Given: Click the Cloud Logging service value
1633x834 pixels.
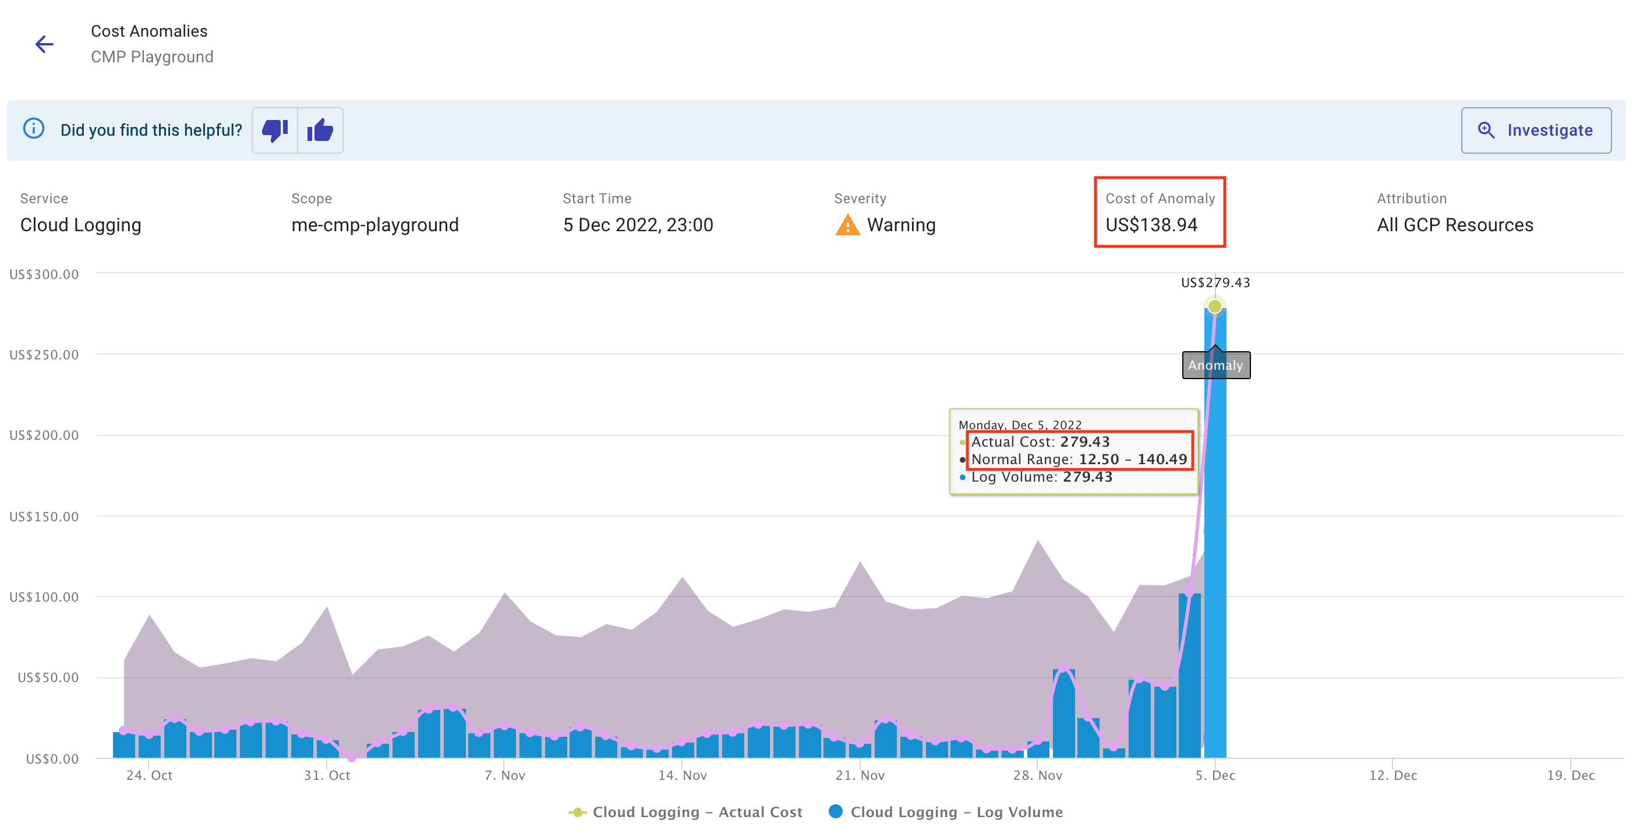Looking at the screenshot, I should [x=80, y=225].
